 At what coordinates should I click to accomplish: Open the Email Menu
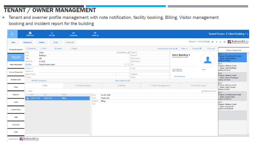pyautogui.click(x=73, y=34)
